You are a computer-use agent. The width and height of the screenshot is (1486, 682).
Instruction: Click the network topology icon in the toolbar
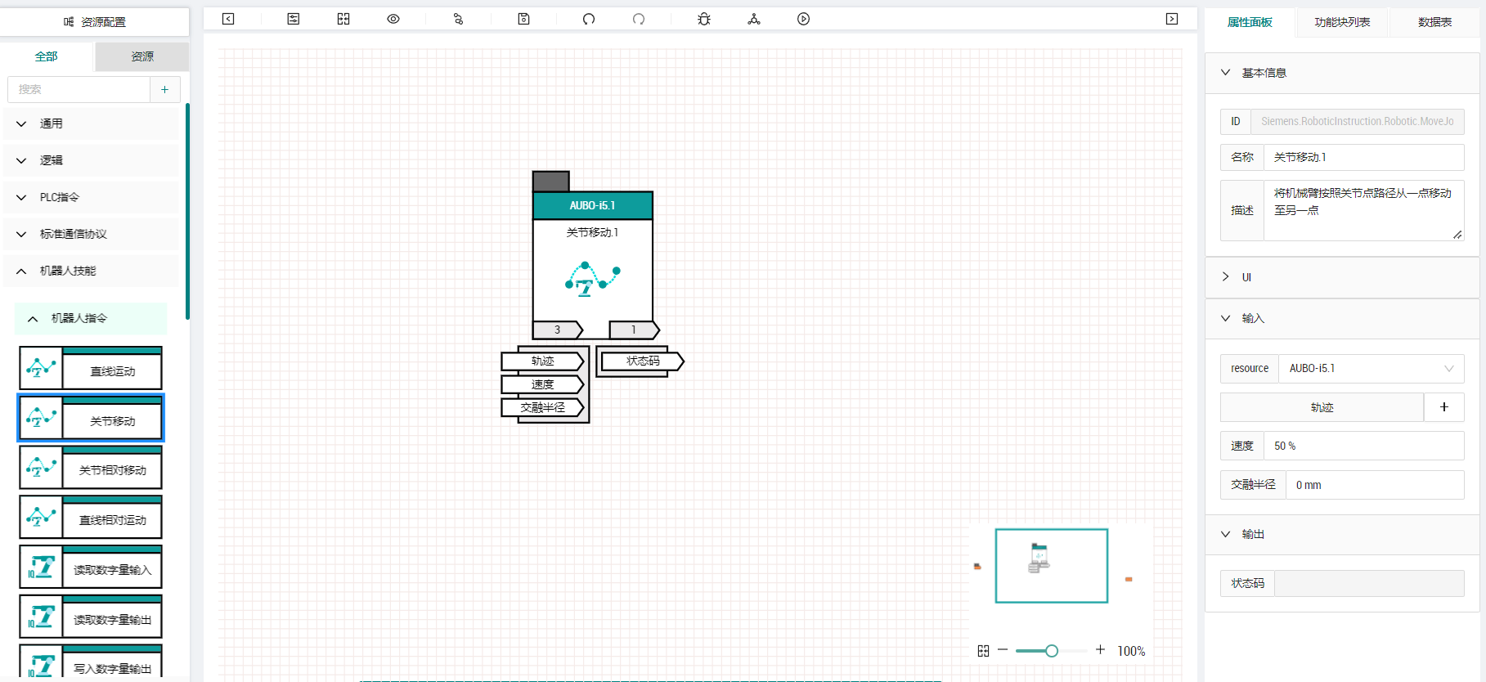(x=754, y=19)
